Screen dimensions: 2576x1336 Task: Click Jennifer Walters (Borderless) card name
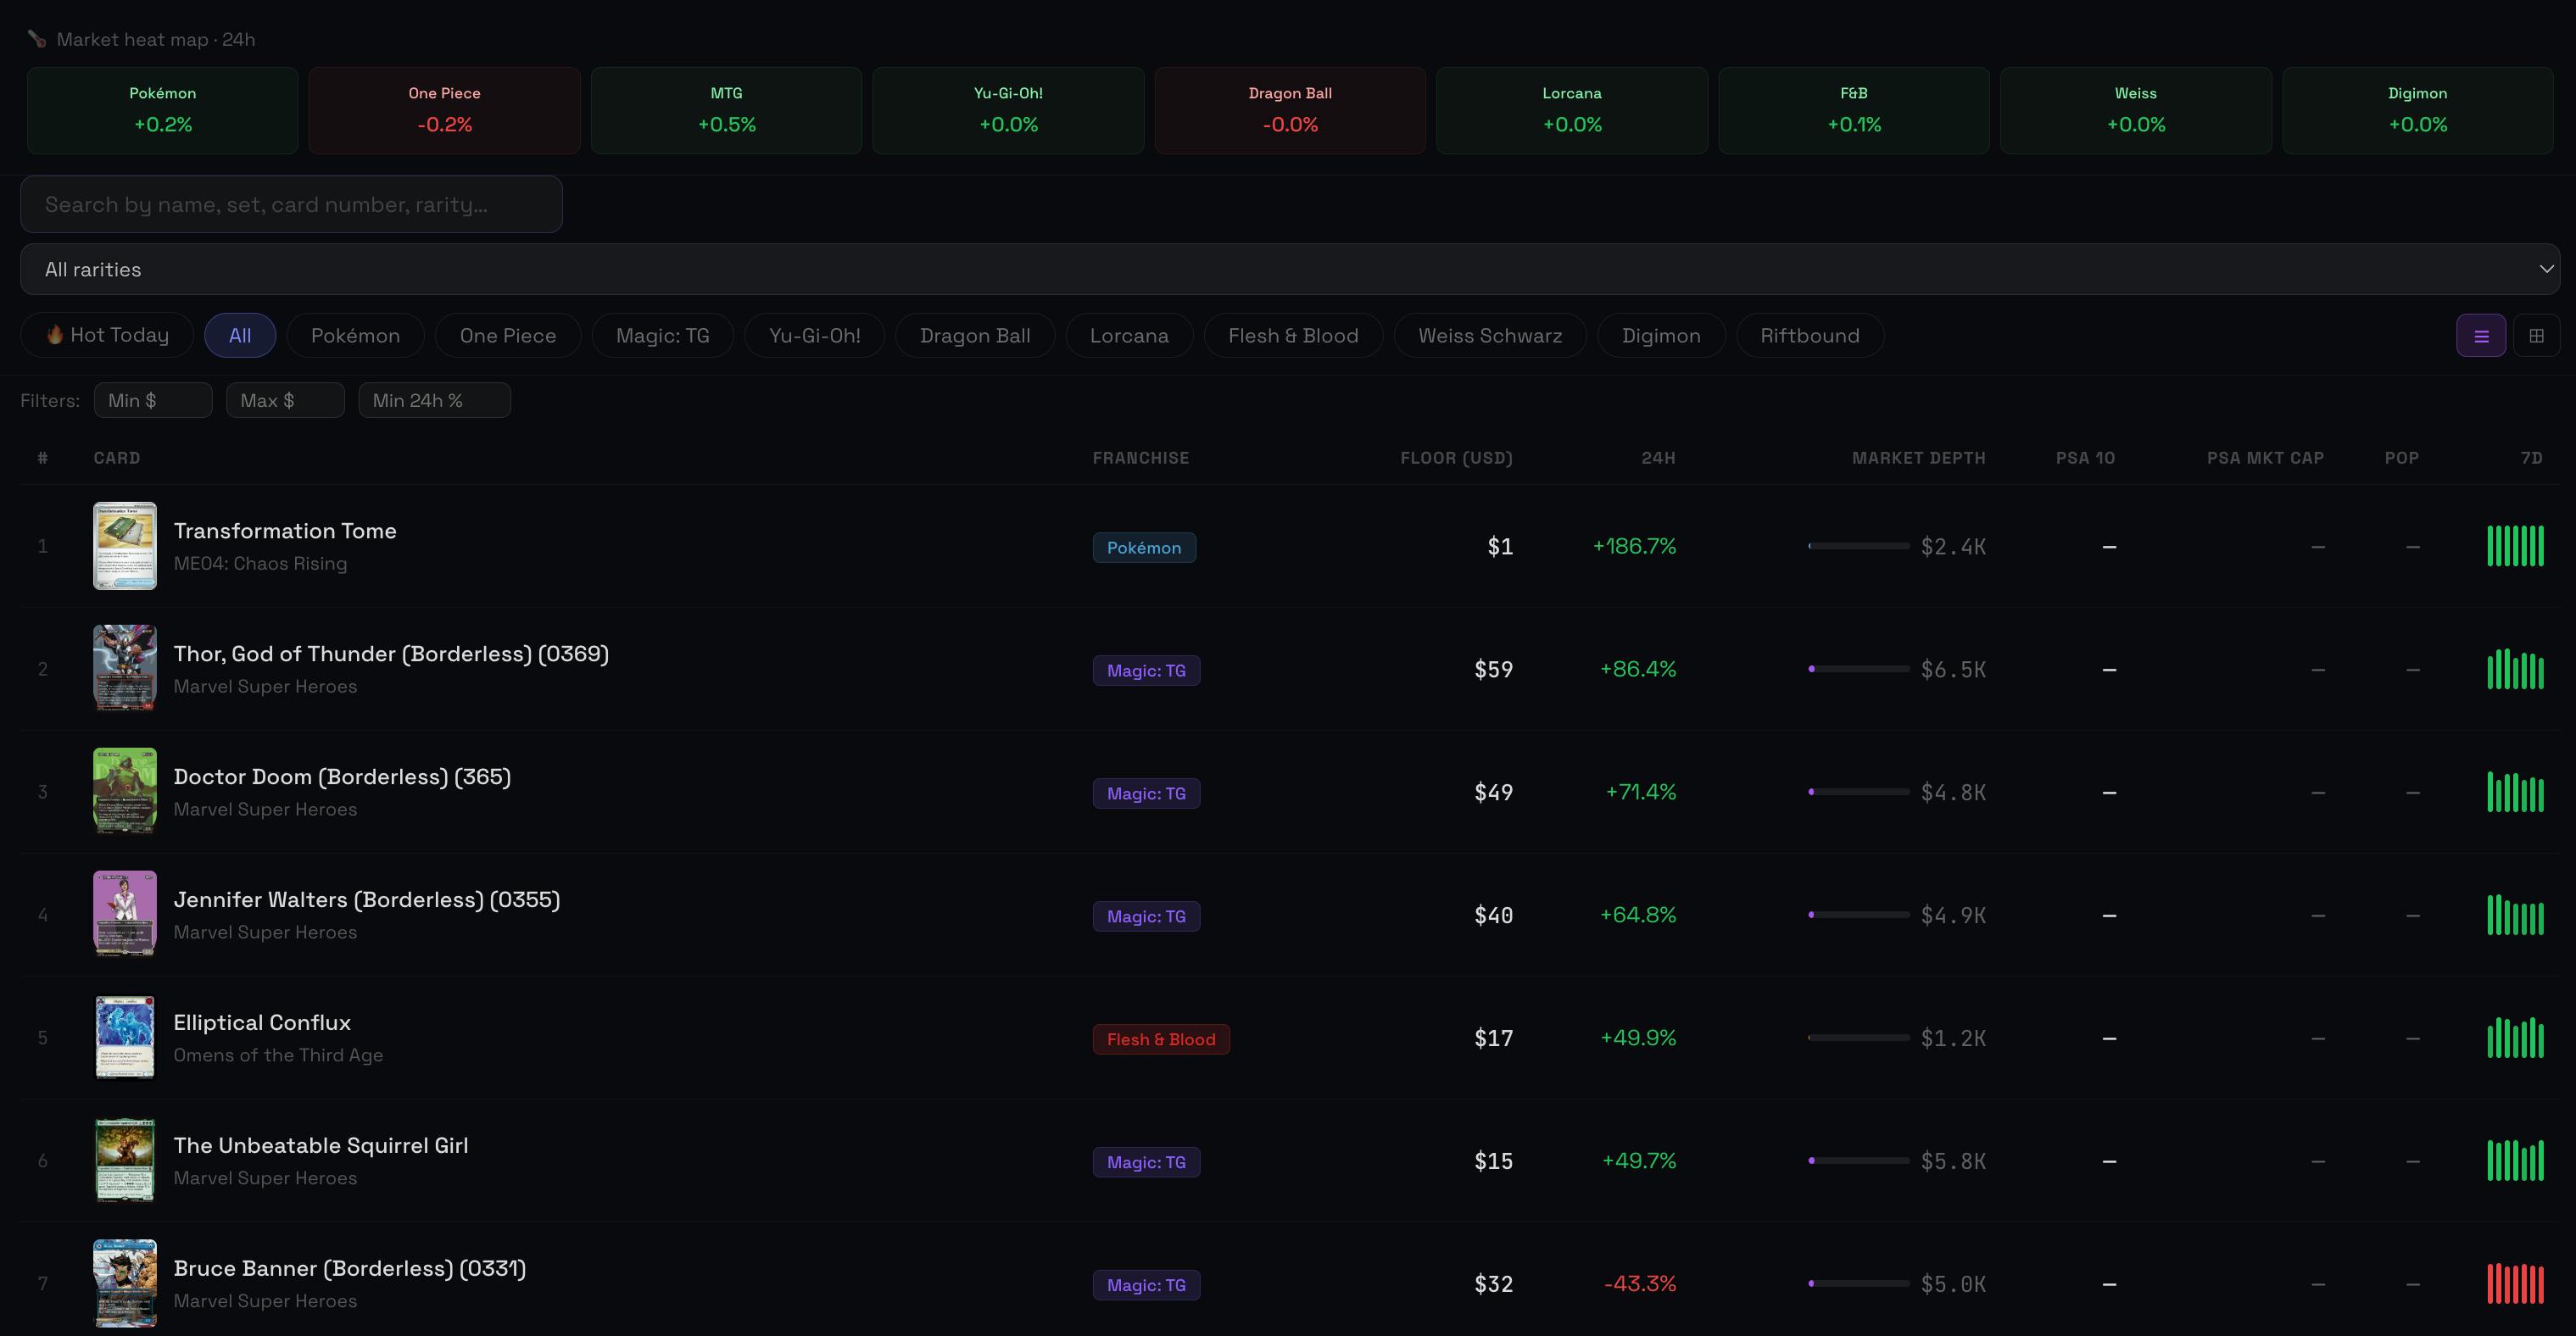coord(367,900)
